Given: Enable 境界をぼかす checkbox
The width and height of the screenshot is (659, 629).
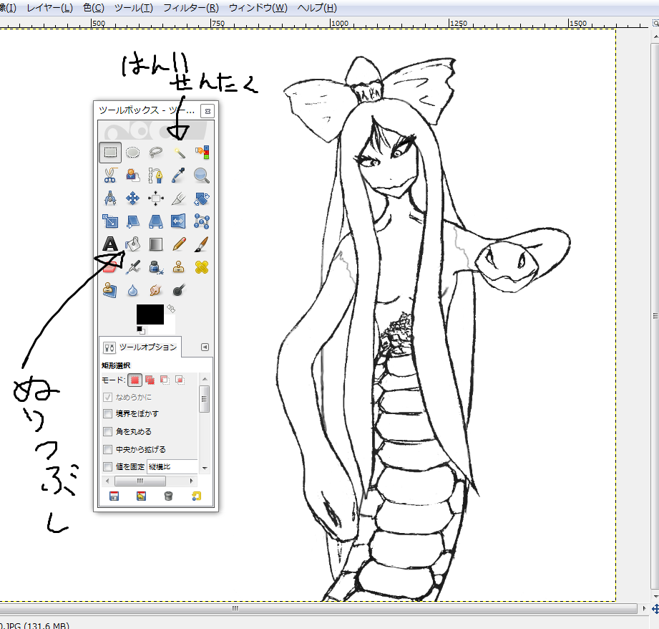Looking at the screenshot, I should click(x=107, y=413).
